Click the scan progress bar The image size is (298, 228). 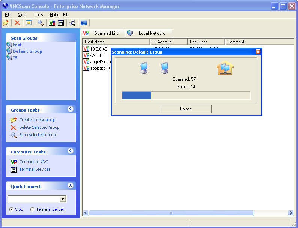tap(186, 95)
